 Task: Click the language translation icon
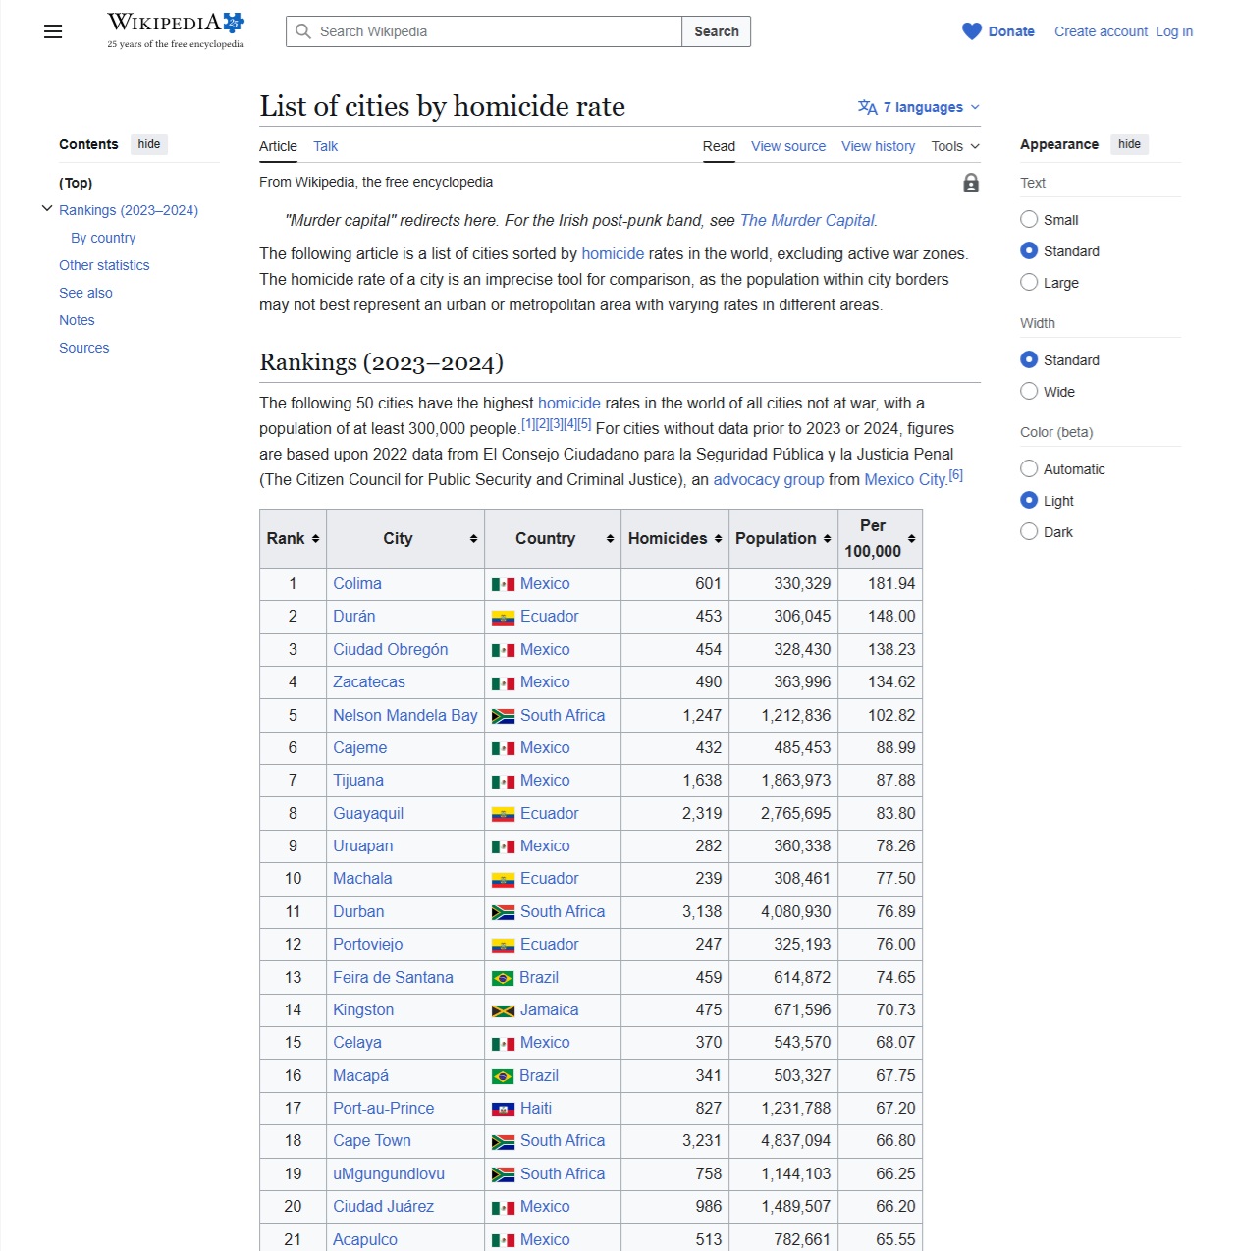point(868,107)
